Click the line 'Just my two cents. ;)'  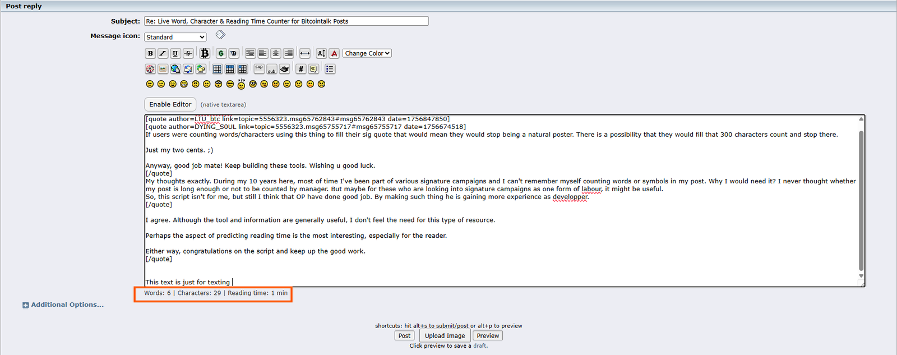click(x=179, y=150)
